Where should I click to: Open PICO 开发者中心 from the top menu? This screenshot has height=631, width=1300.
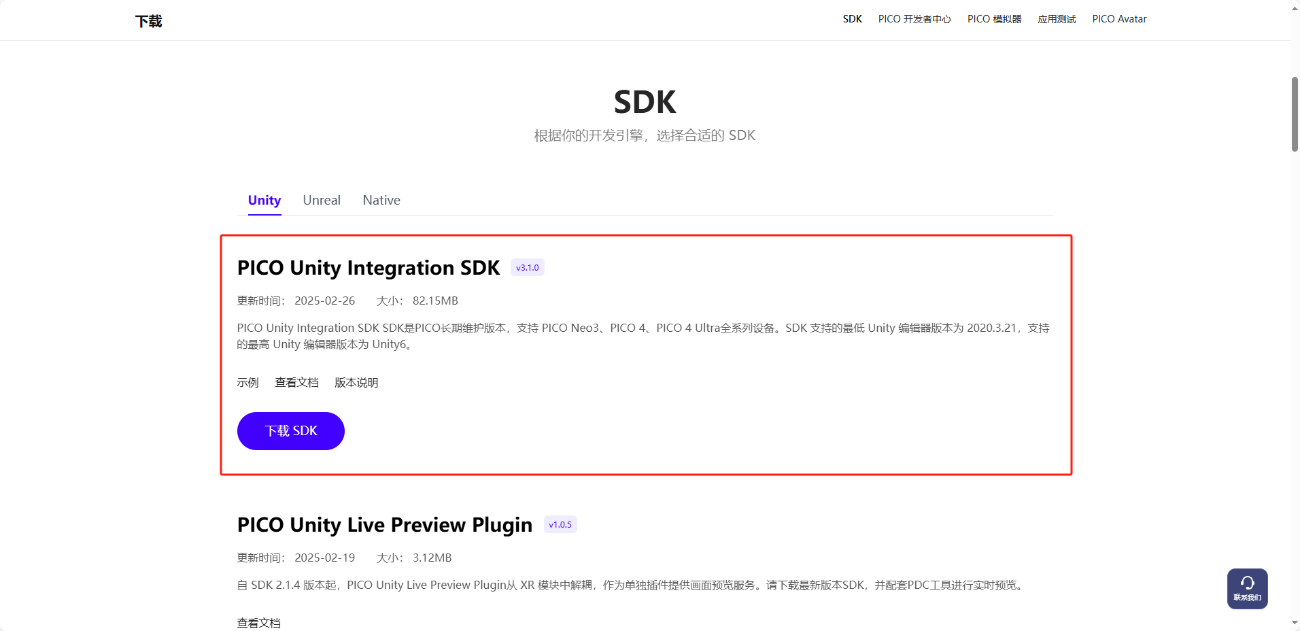click(914, 19)
